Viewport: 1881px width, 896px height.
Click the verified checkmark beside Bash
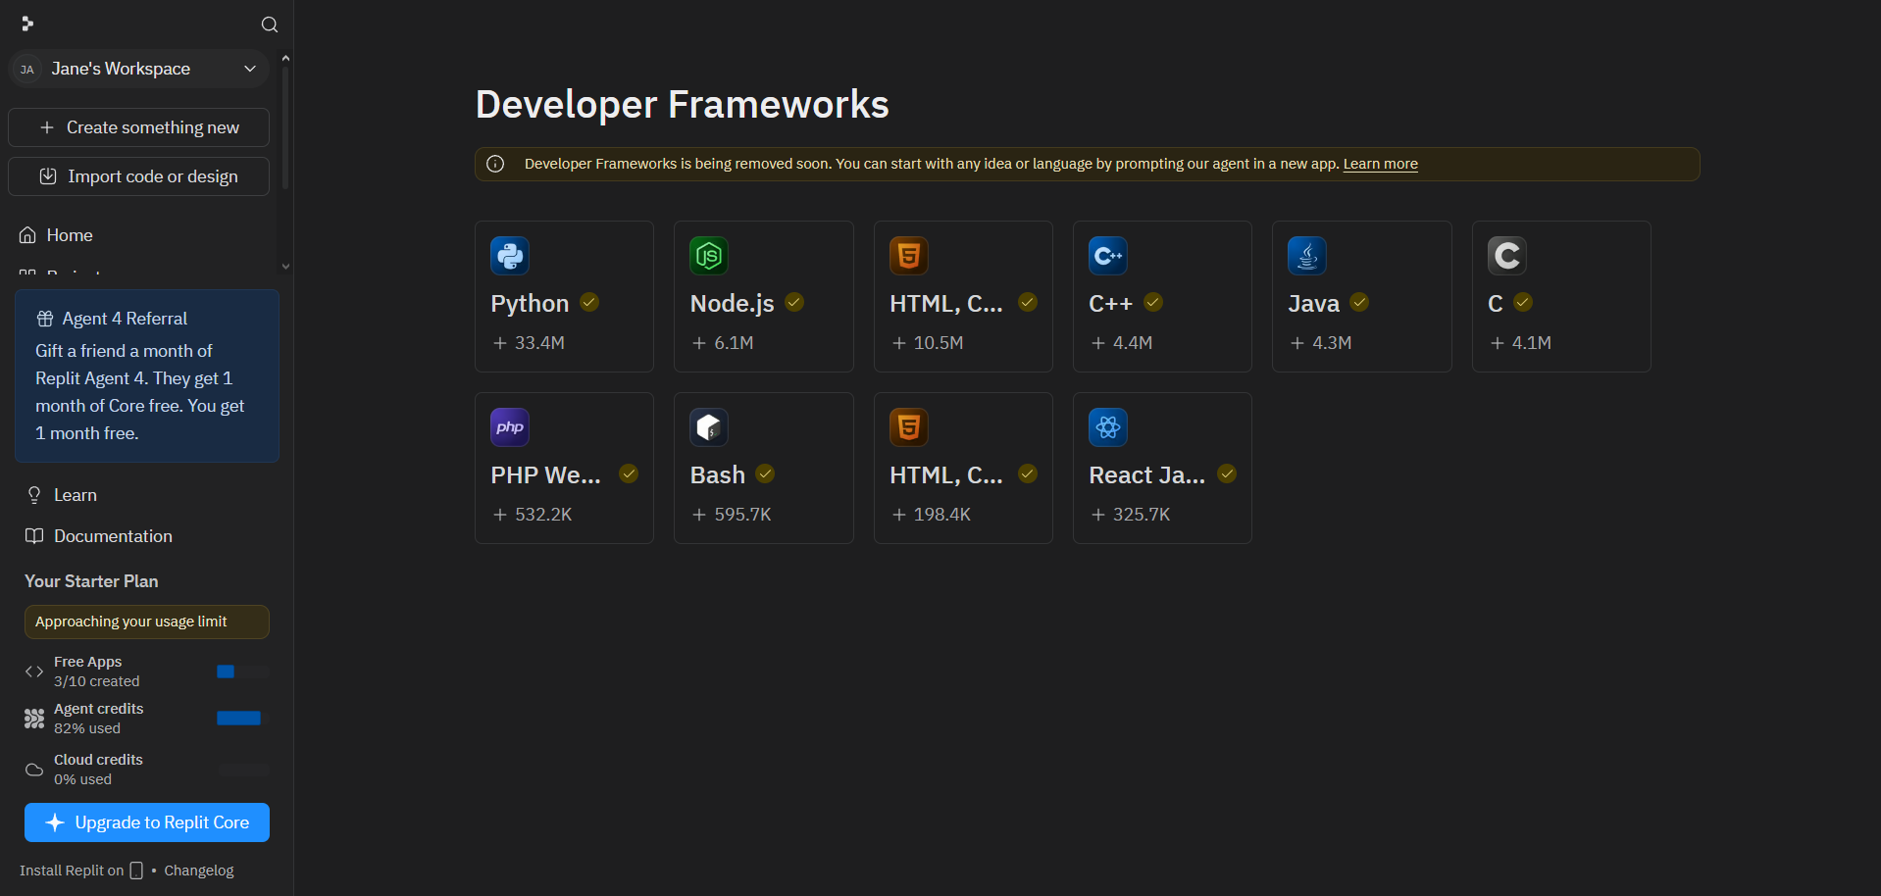tap(765, 474)
